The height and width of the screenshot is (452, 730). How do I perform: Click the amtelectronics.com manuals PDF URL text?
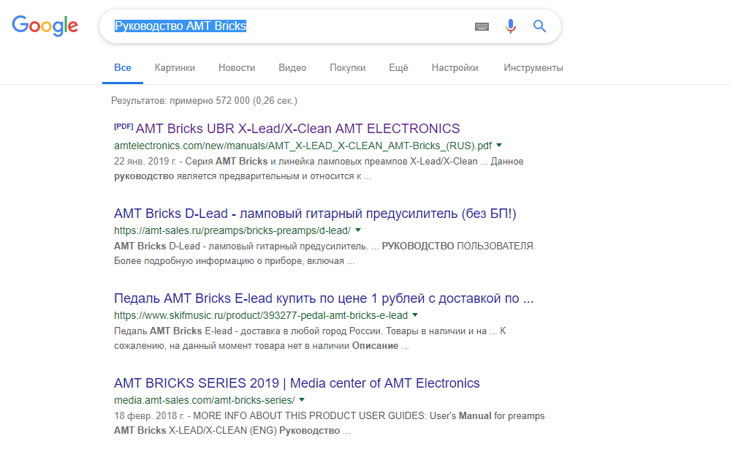point(303,146)
